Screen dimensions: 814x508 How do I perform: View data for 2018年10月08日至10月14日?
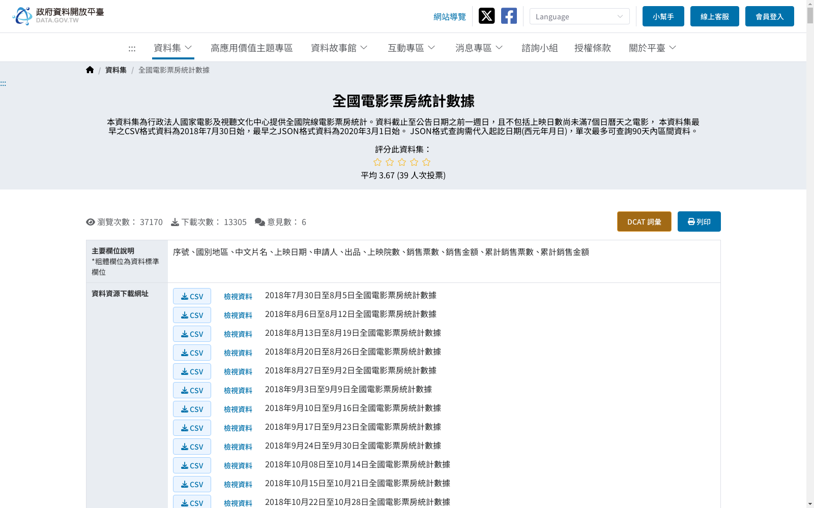[x=238, y=465]
